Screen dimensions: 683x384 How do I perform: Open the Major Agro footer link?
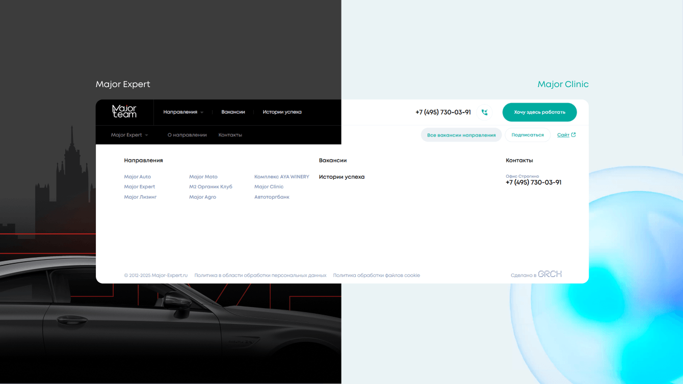[202, 197]
